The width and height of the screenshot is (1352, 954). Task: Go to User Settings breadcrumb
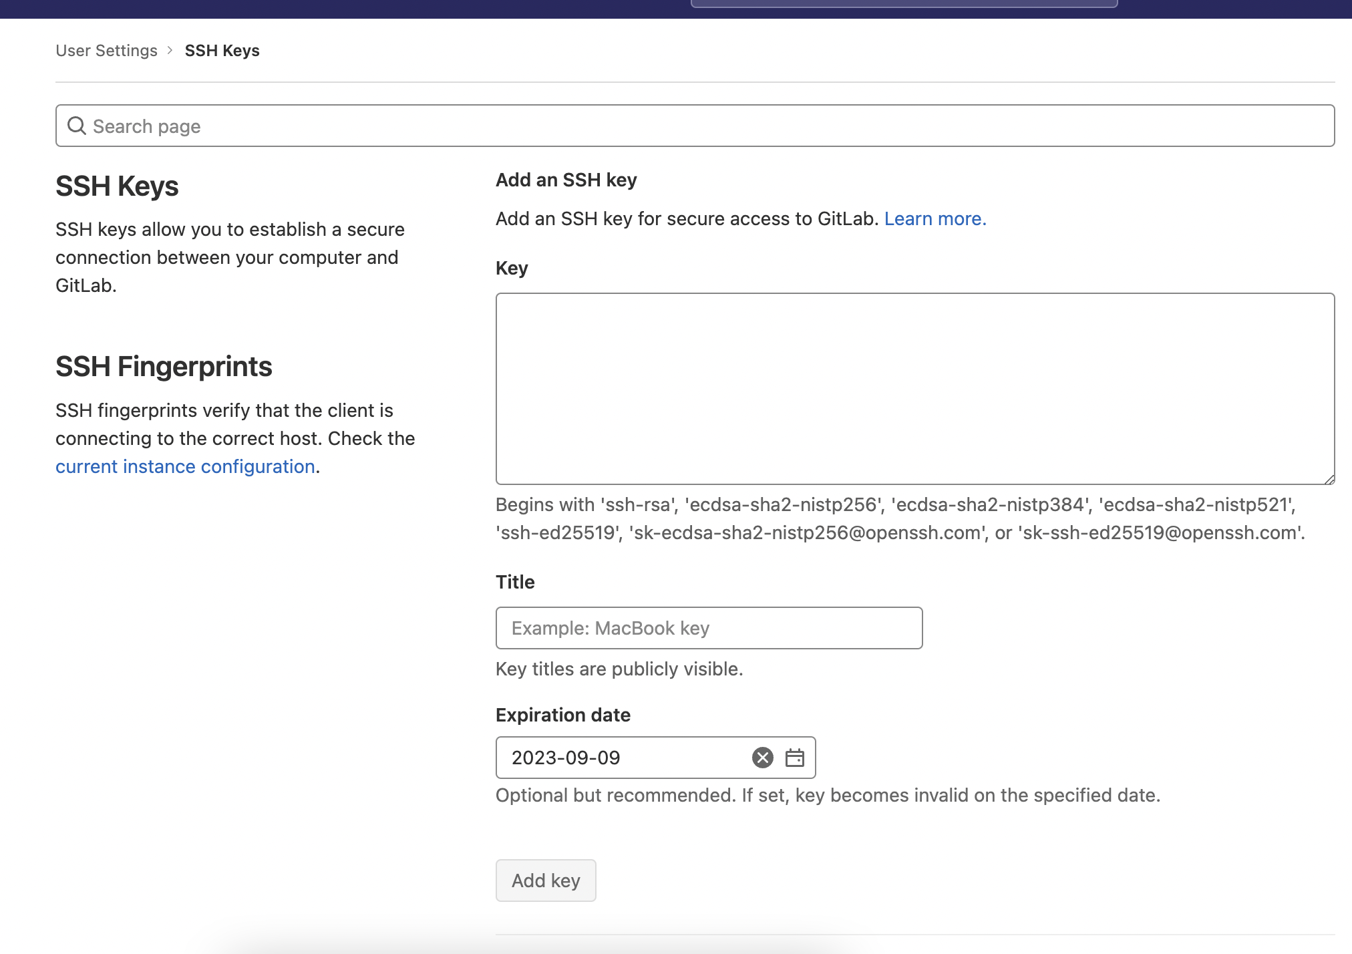(106, 51)
